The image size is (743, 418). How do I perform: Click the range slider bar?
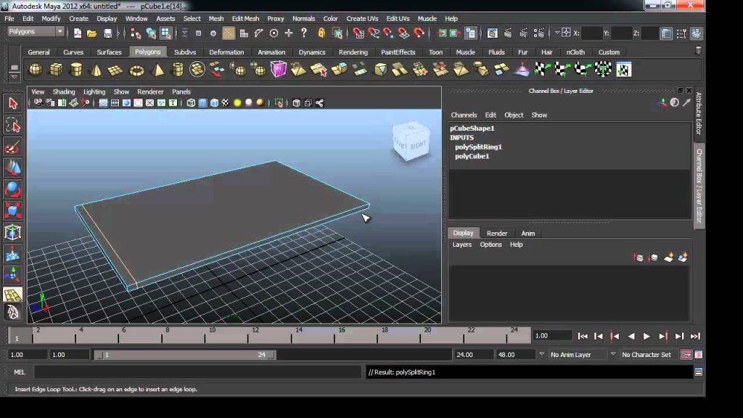[185, 354]
